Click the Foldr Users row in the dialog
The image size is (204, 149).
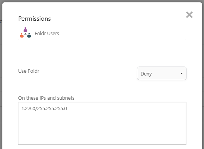pos(102,34)
